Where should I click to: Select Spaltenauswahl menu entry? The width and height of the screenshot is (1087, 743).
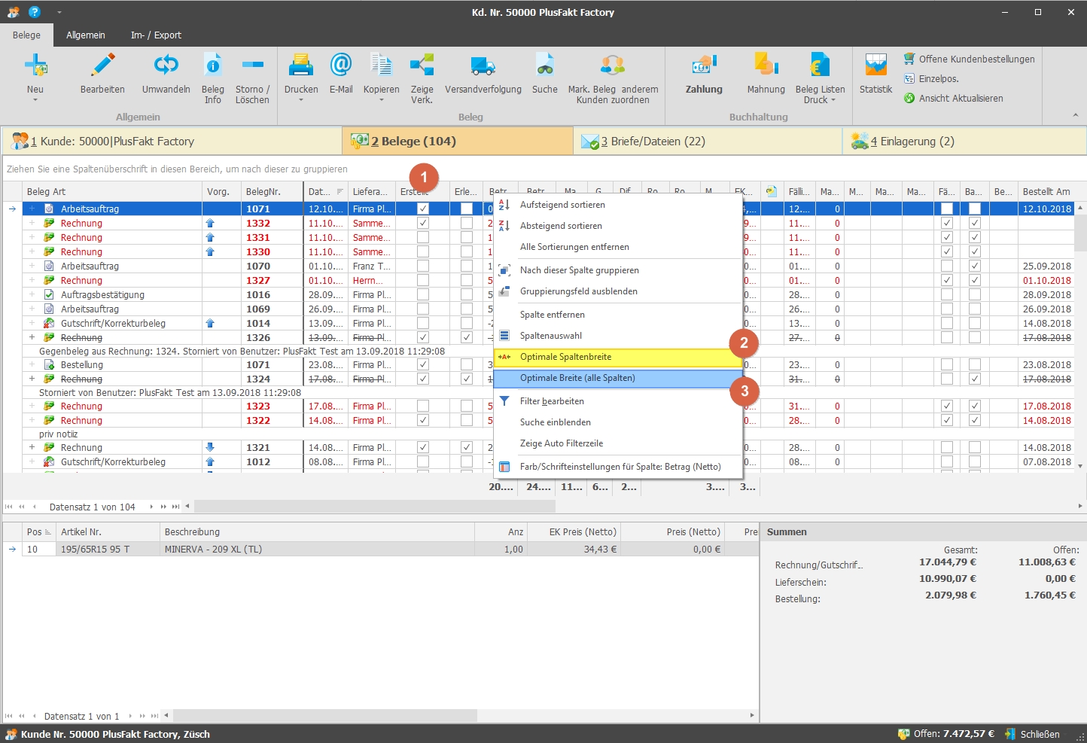(617, 336)
